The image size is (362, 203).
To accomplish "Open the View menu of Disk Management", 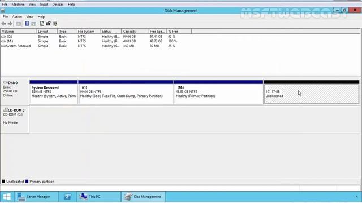I will [x=29, y=17].
